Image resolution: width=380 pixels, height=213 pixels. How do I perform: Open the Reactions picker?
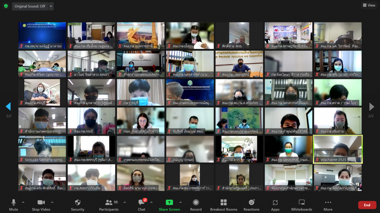click(x=252, y=205)
